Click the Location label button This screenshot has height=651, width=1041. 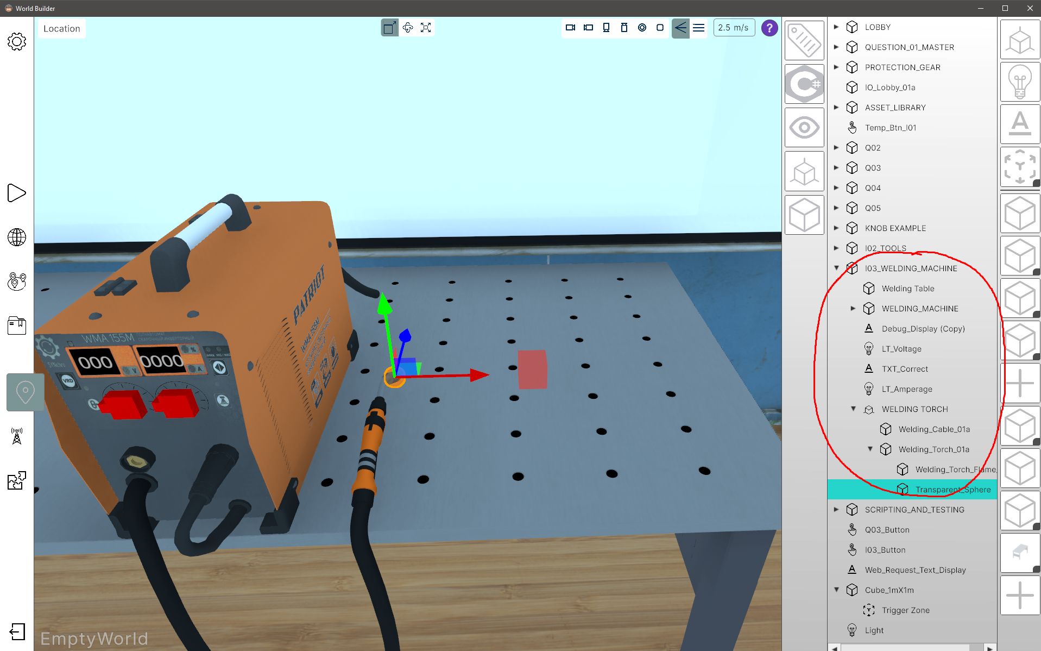pos(62,29)
